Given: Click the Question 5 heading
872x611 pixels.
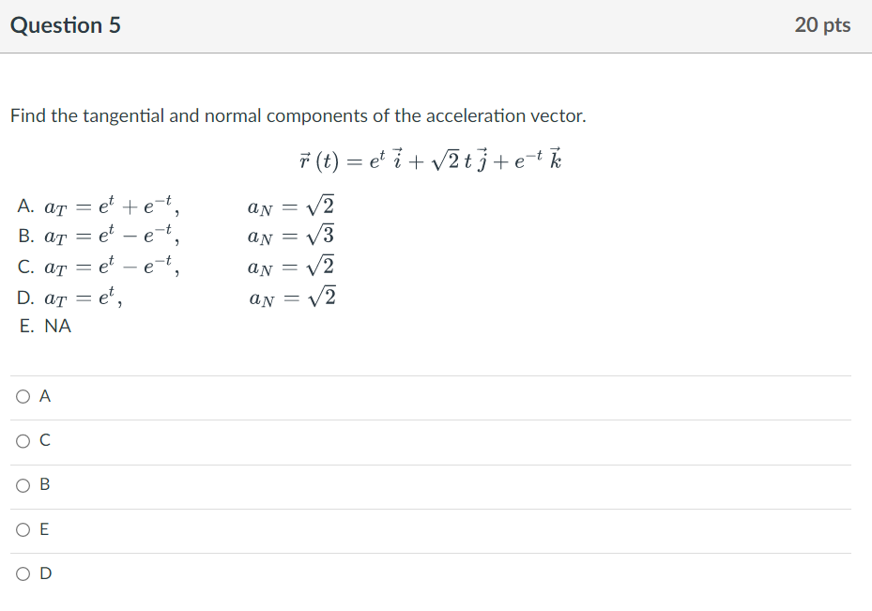Looking at the screenshot, I should [65, 25].
